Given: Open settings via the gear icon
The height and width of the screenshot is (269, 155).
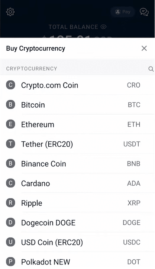Looking at the screenshot, I should point(10,12).
